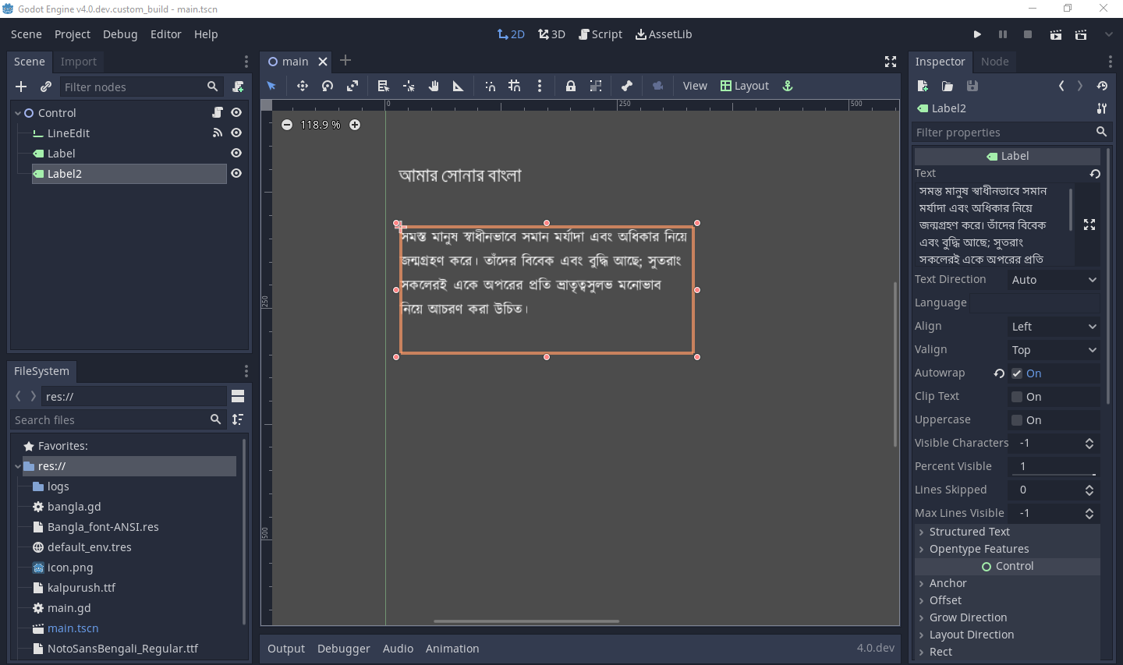Open the AssetLib view

point(664,34)
